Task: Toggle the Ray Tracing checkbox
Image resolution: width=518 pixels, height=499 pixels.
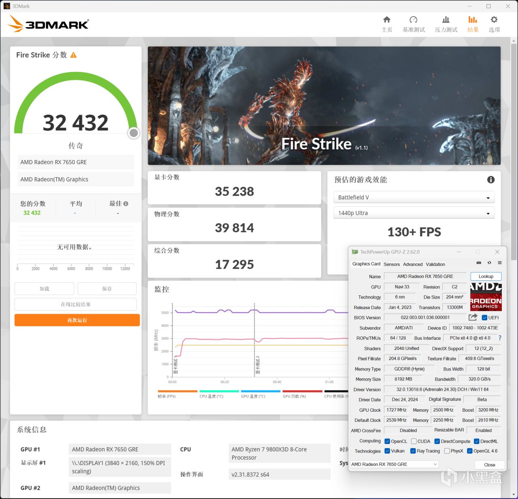Action: [413, 451]
